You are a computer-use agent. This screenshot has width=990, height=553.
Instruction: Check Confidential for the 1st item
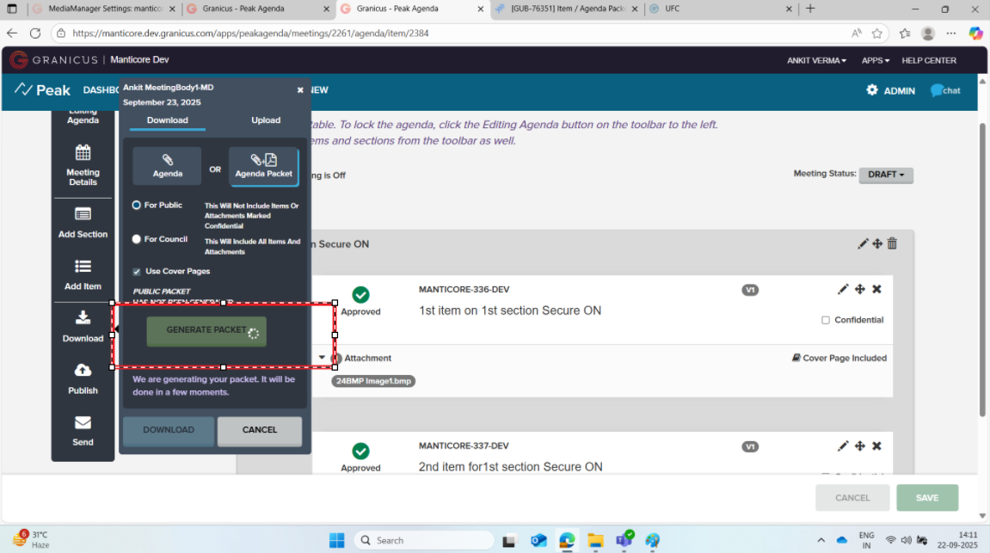tap(826, 320)
